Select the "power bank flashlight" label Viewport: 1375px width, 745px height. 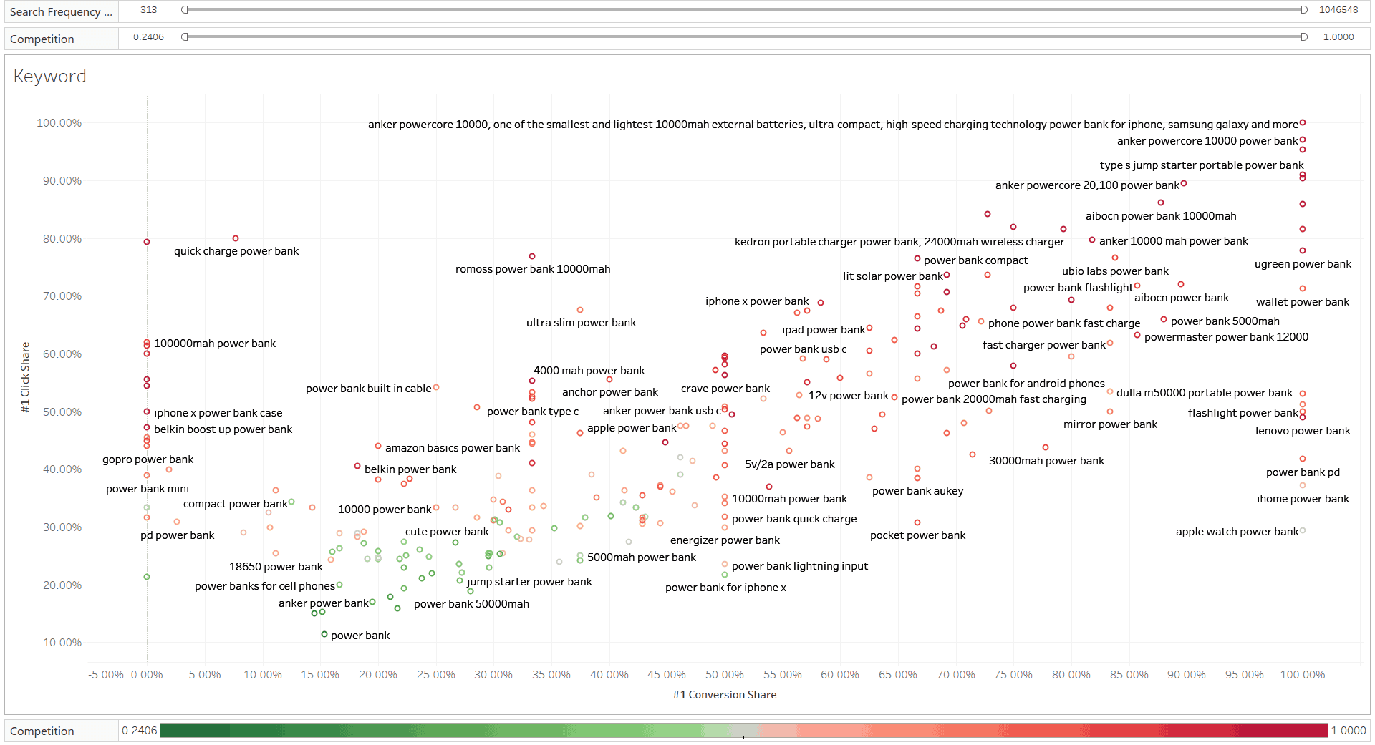1078,288
